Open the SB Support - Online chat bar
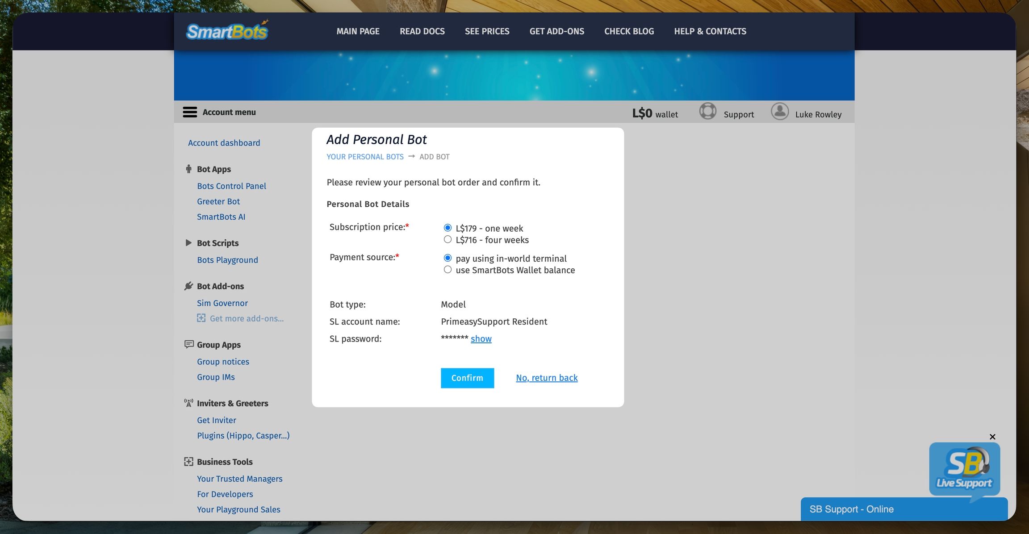This screenshot has height=534, width=1029. pos(904,509)
